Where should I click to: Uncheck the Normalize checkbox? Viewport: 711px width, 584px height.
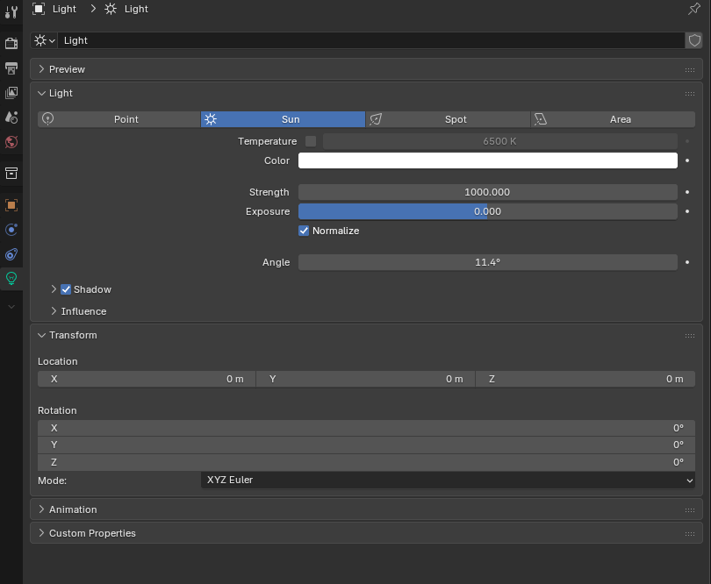tap(304, 231)
